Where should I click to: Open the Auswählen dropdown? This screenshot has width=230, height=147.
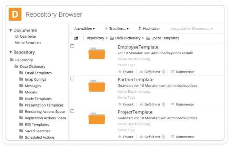pos(84,29)
